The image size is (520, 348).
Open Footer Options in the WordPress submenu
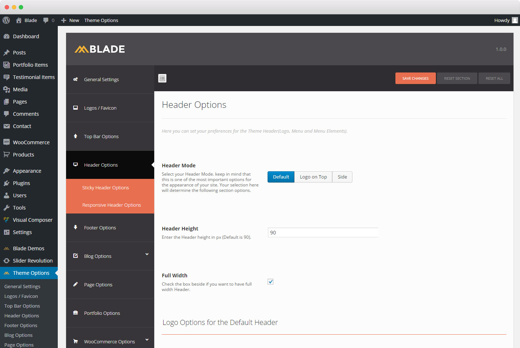coord(21,325)
